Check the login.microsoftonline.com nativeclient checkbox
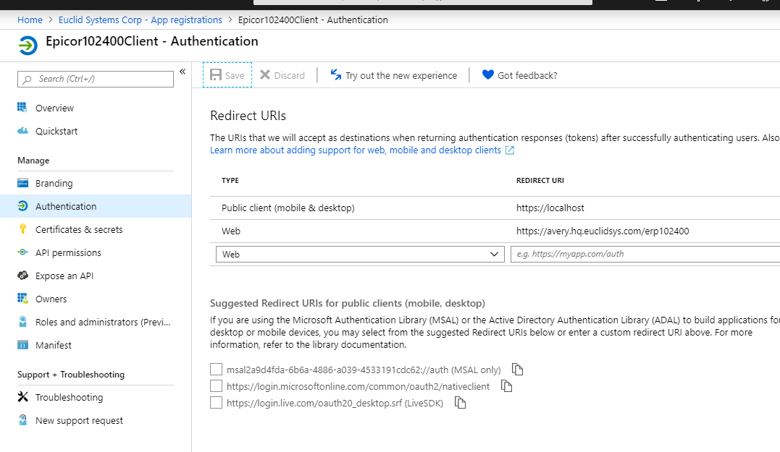This screenshot has height=452, width=780. pyautogui.click(x=216, y=386)
